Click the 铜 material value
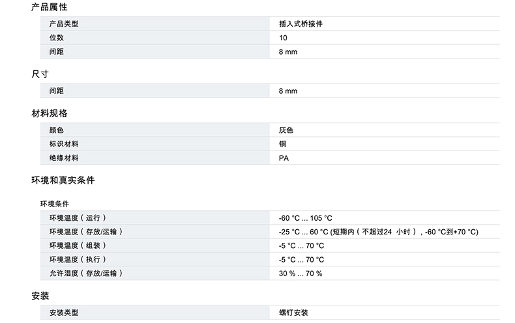The height and width of the screenshot is (323, 515). click(x=283, y=144)
